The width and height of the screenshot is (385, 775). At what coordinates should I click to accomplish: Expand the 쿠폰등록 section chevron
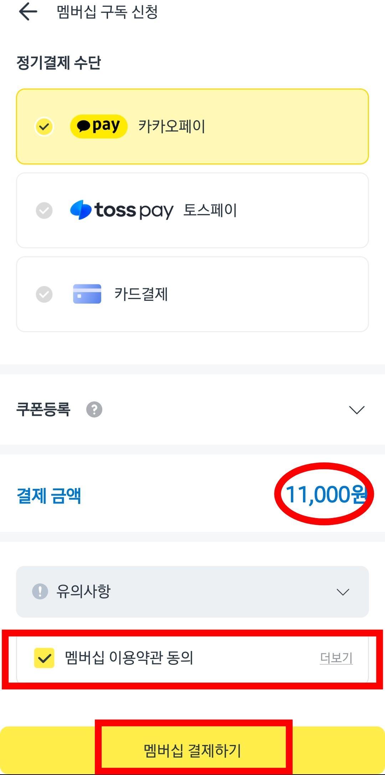[357, 410]
